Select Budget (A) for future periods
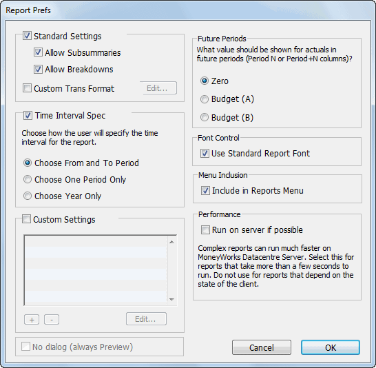 click(x=205, y=99)
